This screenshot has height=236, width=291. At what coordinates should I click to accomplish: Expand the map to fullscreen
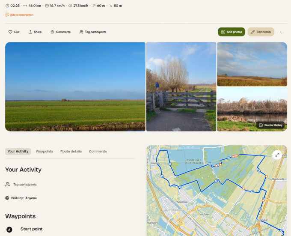pyautogui.click(x=277, y=155)
